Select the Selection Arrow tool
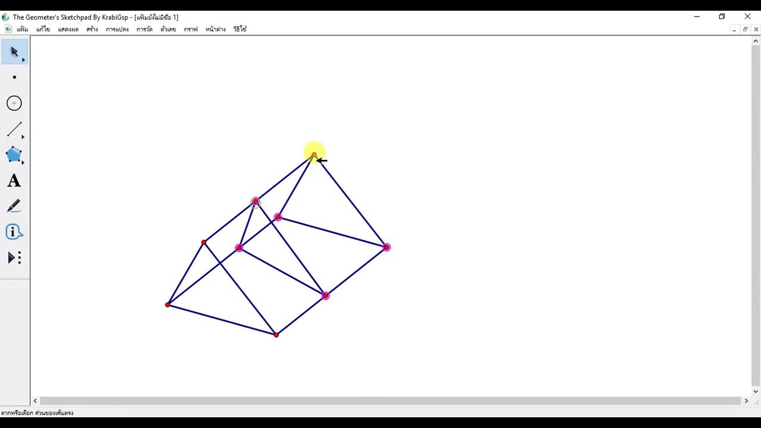This screenshot has width=761, height=428. 14,52
